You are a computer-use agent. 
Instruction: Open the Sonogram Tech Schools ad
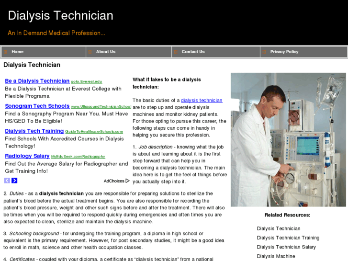(x=37, y=106)
